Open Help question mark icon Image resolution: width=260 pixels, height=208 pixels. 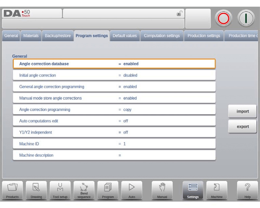[247, 190]
